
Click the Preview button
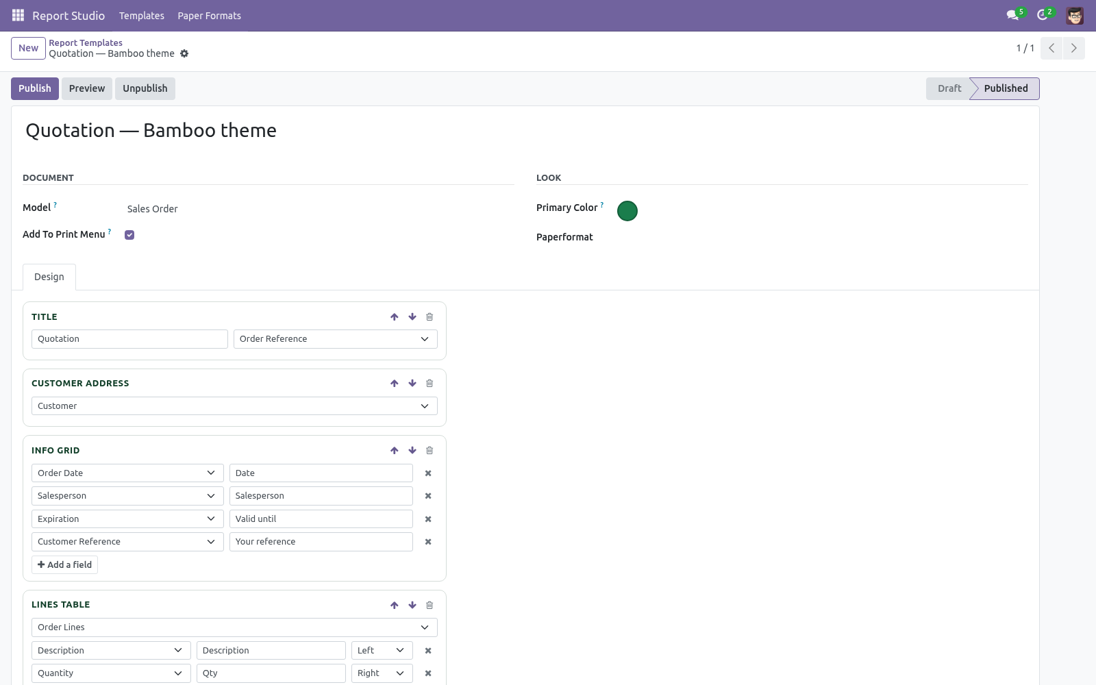(87, 88)
